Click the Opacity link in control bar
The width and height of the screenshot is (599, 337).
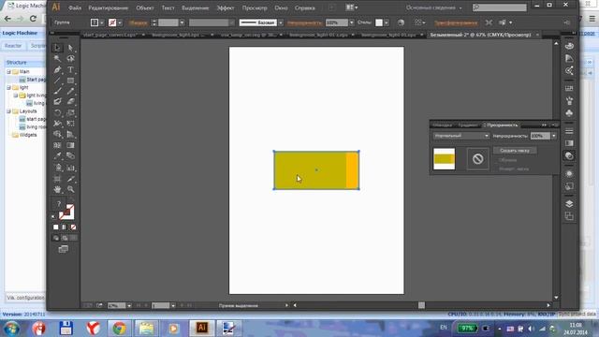tap(304, 22)
